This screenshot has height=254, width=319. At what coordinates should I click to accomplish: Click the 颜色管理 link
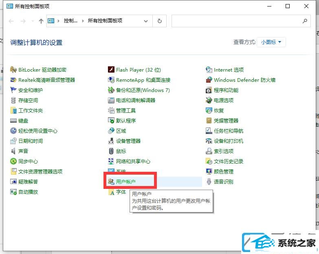tap(224, 171)
